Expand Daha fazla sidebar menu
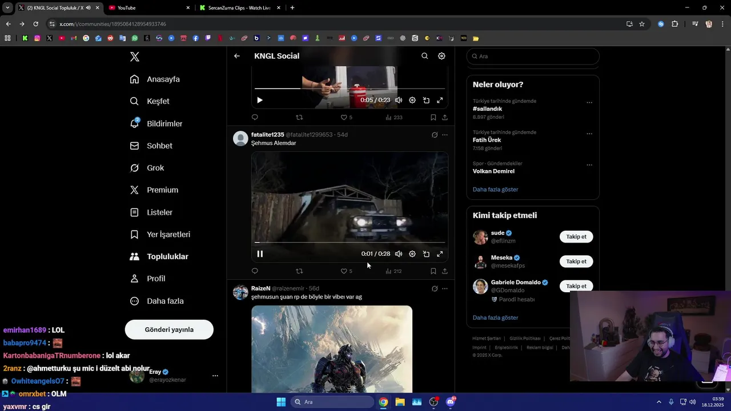 pyautogui.click(x=157, y=301)
